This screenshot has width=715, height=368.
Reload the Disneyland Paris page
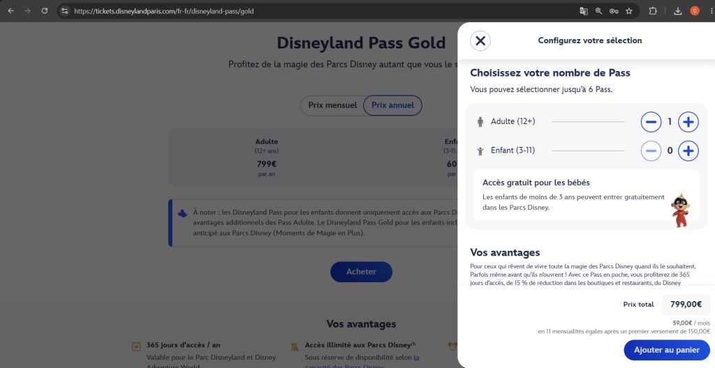pos(44,11)
